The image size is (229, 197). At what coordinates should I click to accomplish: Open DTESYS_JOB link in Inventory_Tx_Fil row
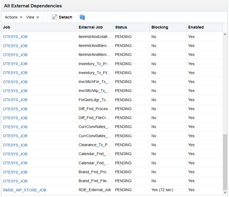pyautogui.click(x=15, y=73)
